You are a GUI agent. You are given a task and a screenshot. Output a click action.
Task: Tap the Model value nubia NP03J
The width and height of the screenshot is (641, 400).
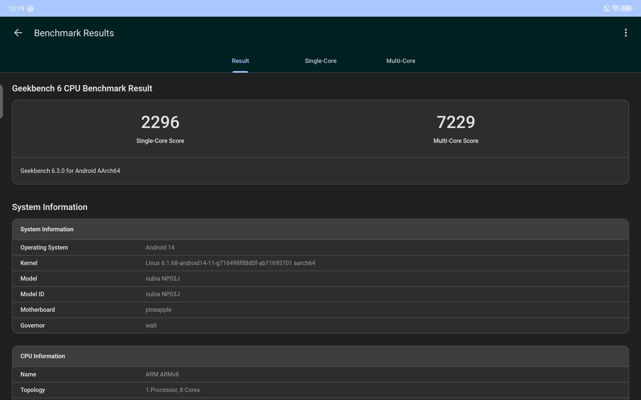162,278
